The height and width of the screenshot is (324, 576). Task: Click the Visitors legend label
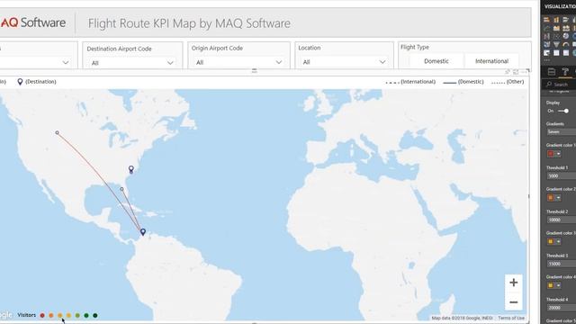[x=26, y=315]
